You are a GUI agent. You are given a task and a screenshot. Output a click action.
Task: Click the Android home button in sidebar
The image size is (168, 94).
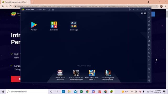coord(149,77)
